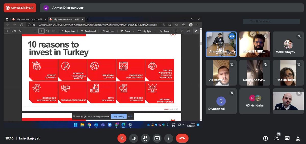Click the PDF page number field
The image size is (306, 144).
[7, 31]
